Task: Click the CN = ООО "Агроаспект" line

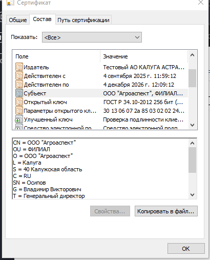Action: 45,143
